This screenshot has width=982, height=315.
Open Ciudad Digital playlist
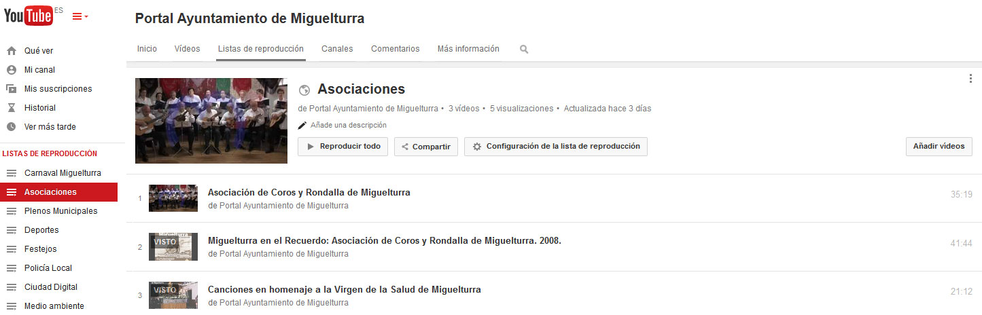pos(51,287)
